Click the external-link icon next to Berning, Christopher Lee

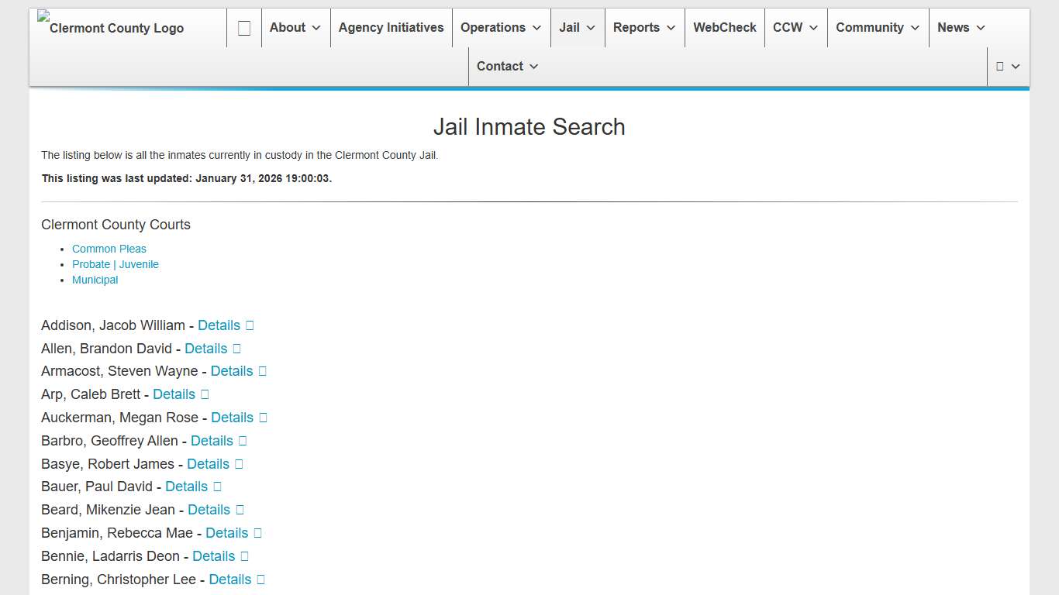(261, 580)
